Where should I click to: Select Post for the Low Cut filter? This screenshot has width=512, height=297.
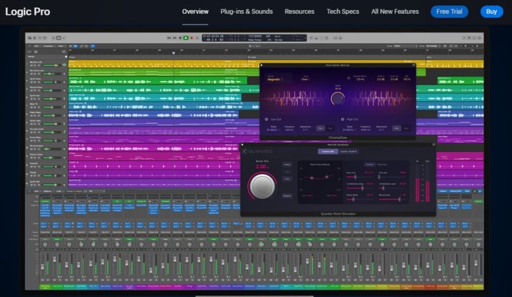[330, 128]
